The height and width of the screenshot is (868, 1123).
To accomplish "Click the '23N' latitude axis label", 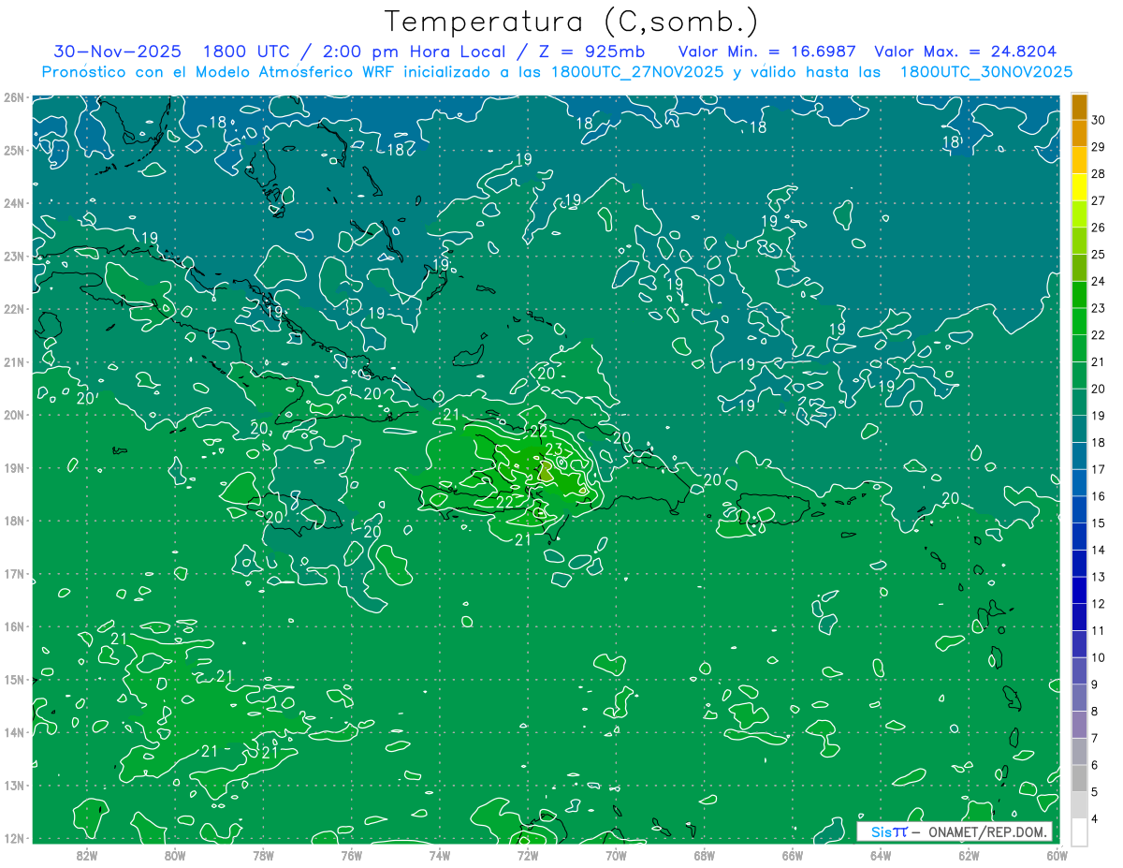I will tap(14, 256).
